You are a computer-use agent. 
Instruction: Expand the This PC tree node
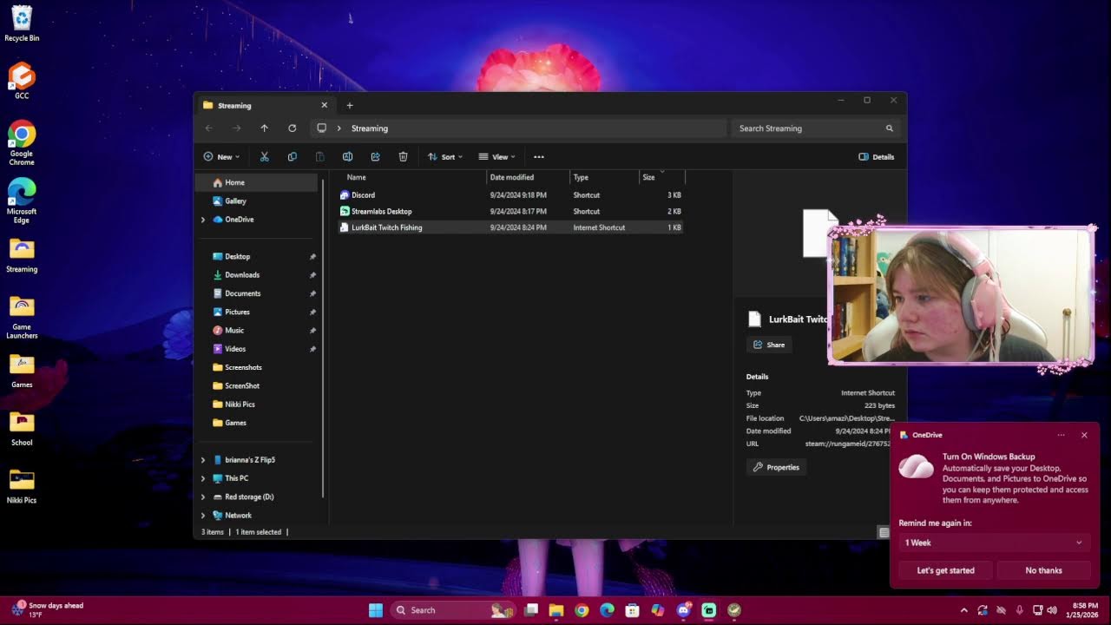point(203,478)
